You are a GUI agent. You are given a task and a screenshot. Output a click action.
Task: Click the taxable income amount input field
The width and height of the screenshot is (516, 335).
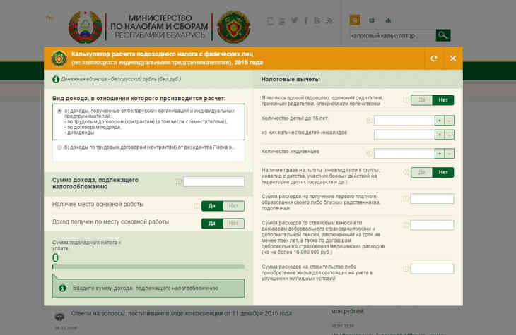pos(214,182)
